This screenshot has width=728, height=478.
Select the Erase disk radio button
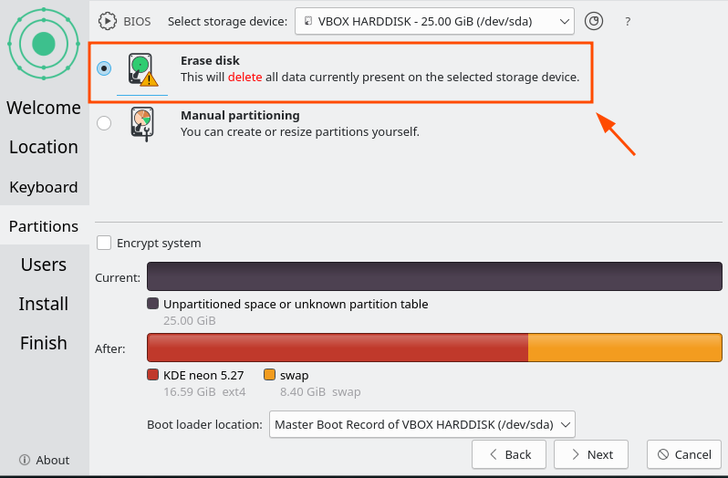coord(104,68)
